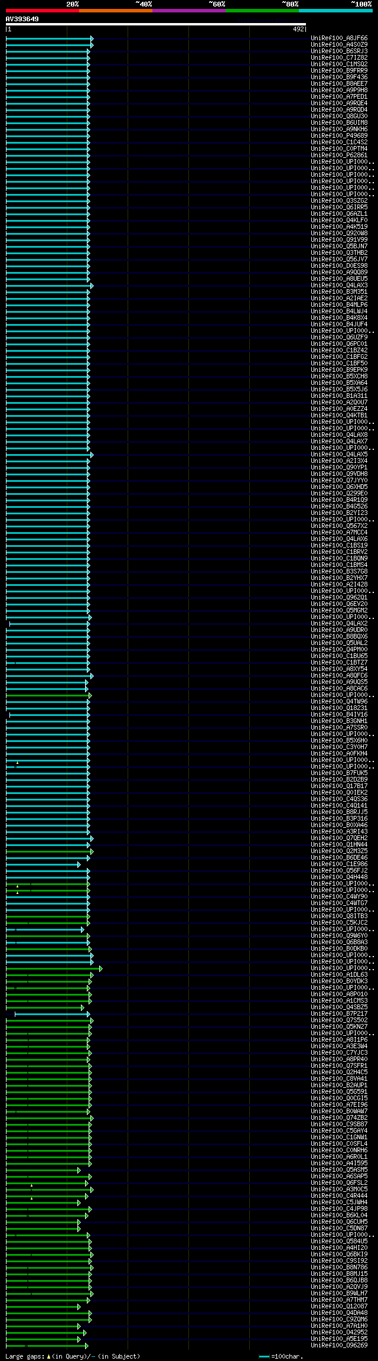Open the UniRef100_B8BQX6 label
The width and height of the screenshot is (378, 1361).
coord(339,637)
